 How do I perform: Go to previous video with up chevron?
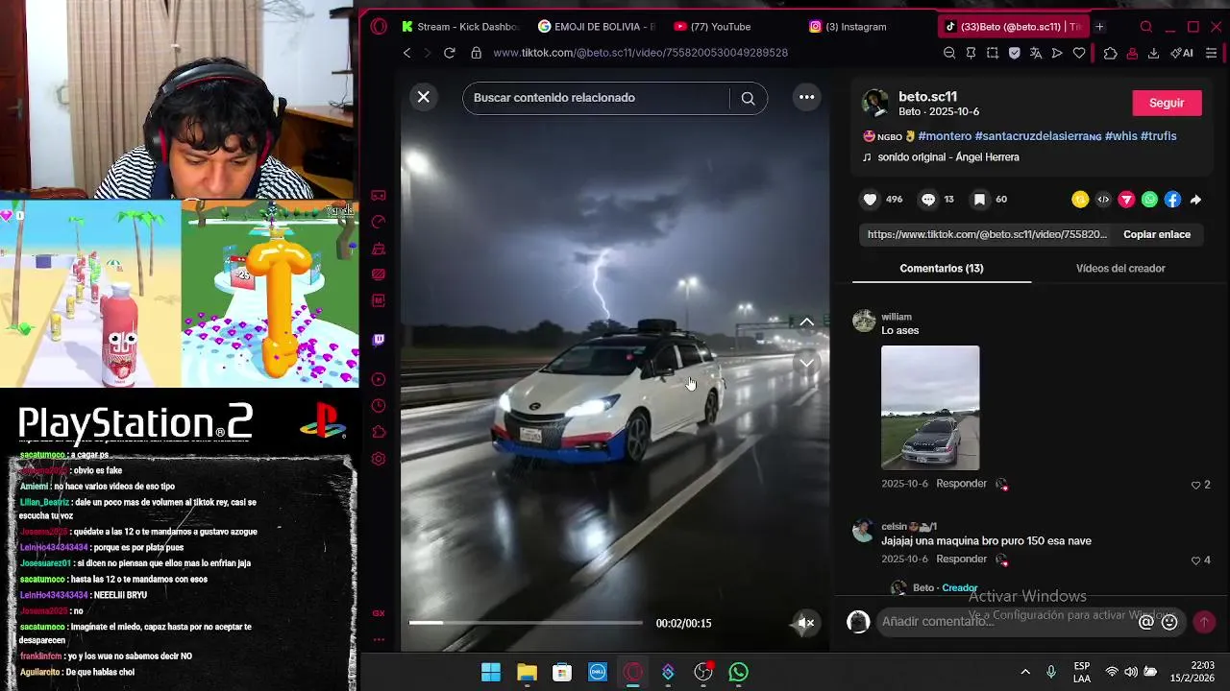806,322
